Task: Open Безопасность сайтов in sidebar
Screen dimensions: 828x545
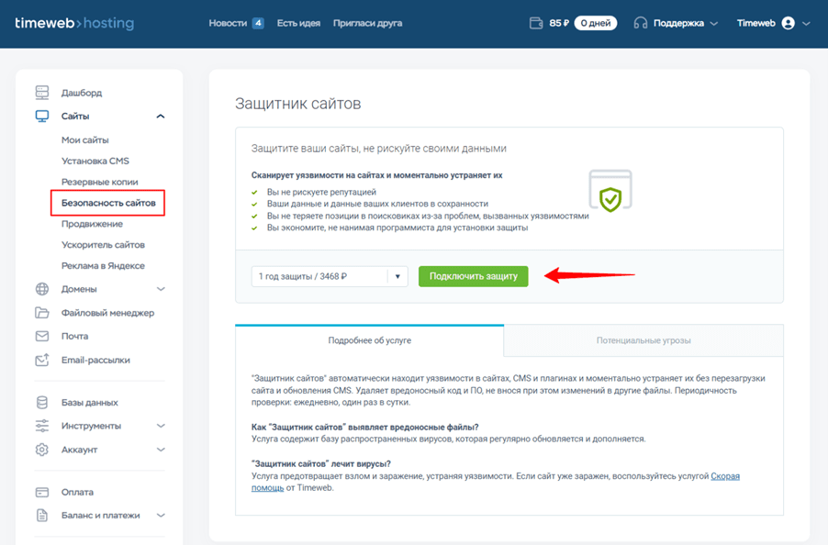Action: [107, 203]
